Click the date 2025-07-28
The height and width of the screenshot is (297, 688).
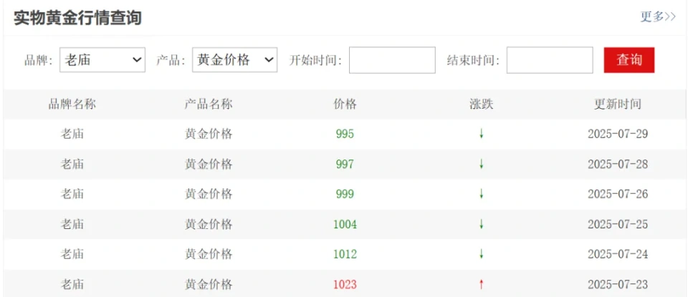click(618, 165)
